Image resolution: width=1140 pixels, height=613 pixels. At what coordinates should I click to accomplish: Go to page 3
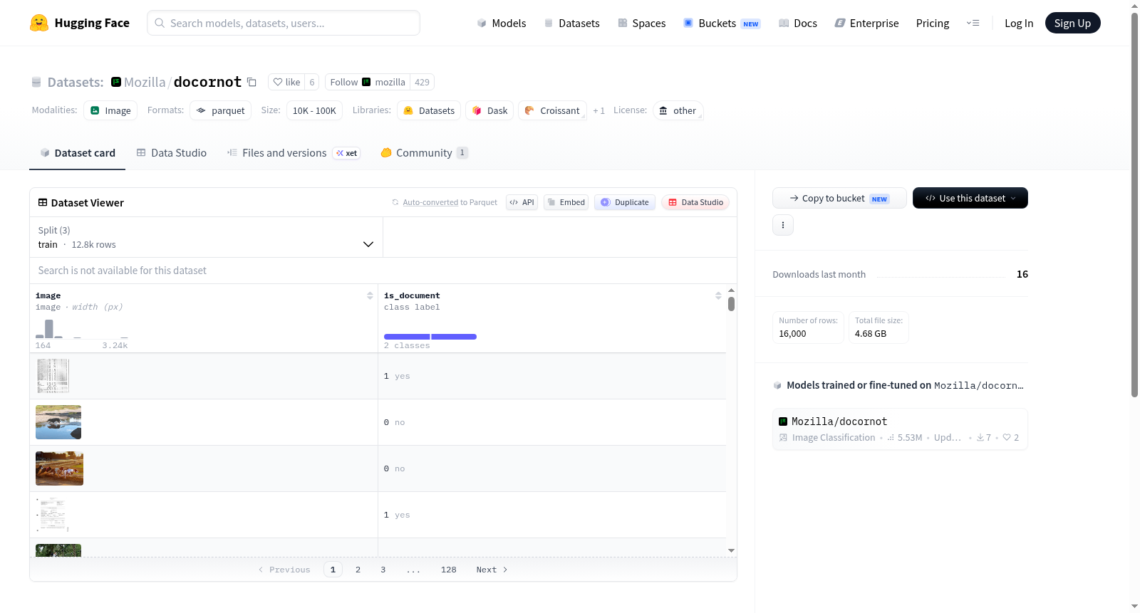[x=383, y=570]
